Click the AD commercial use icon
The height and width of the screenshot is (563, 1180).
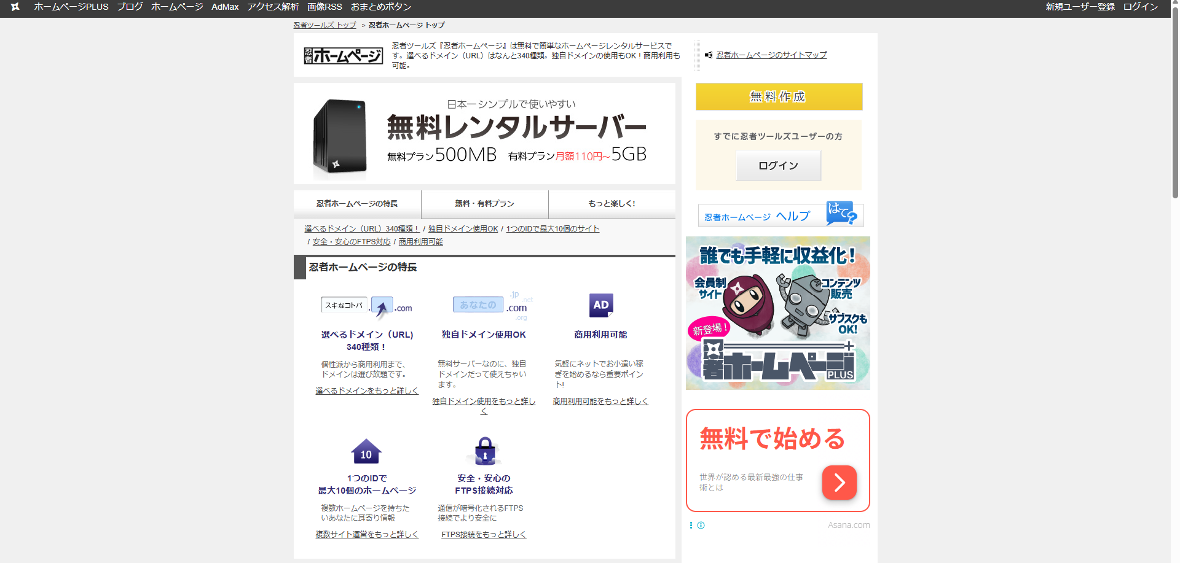[600, 305]
